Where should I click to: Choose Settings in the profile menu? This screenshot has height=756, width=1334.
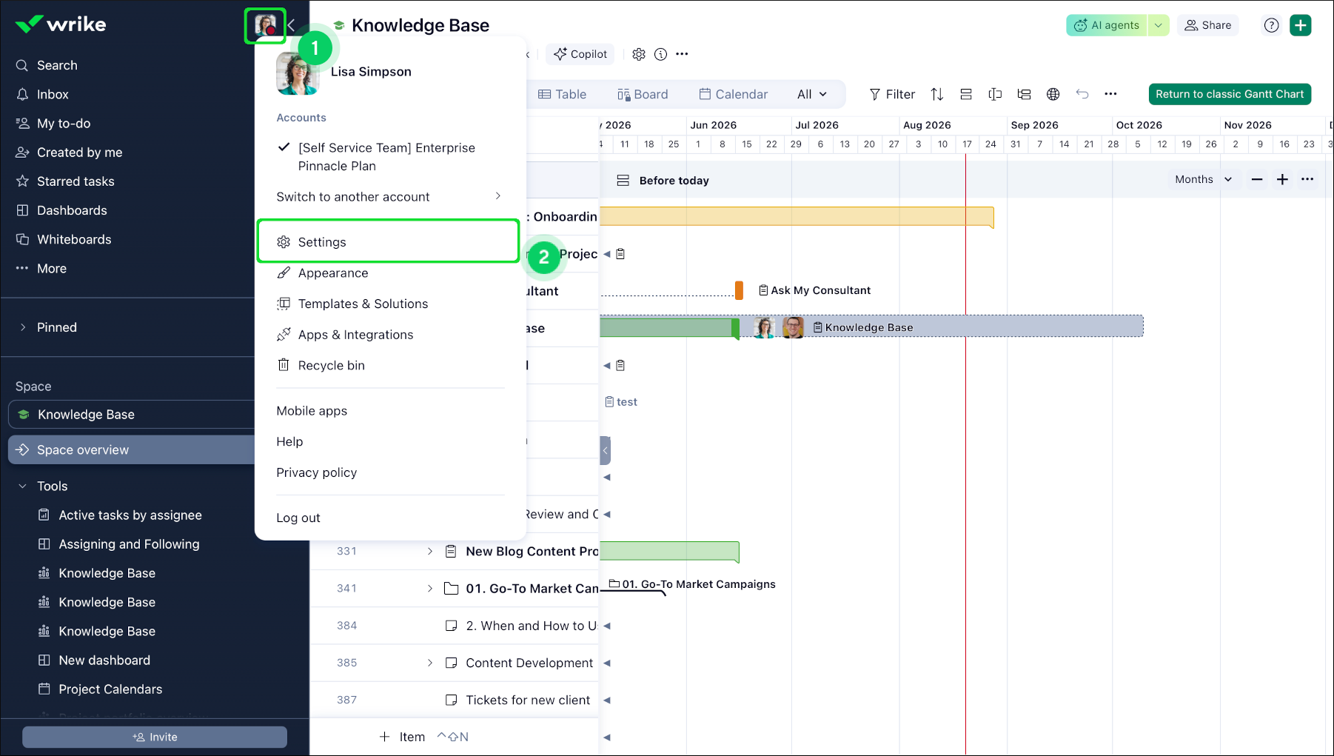coord(389,241)
